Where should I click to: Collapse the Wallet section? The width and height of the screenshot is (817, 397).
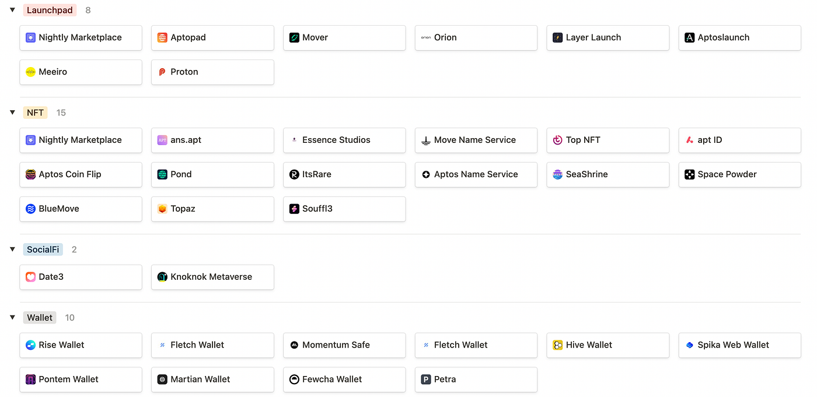click(x=12, y=317)
